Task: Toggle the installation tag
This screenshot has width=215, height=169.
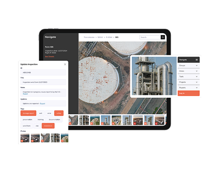Action: [48, 126]
